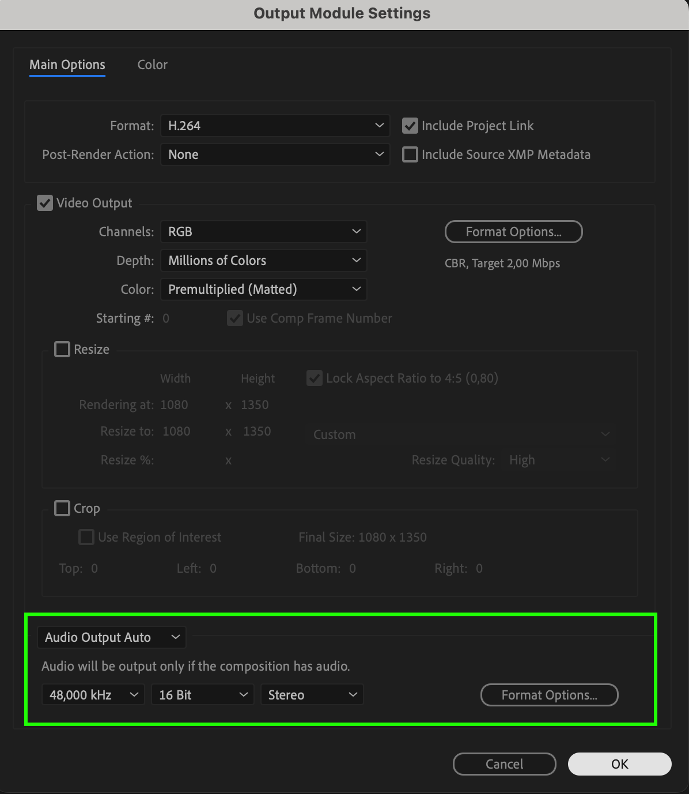Open the 16 Bit audio depth dropdown
The image size is (689, 794).
click(x=202, y=695)
